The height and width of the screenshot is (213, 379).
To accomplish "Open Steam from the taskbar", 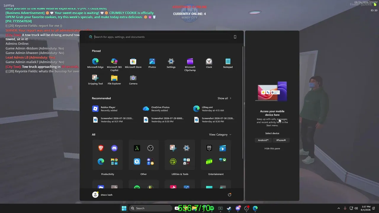I will click(x=229, y=208).
